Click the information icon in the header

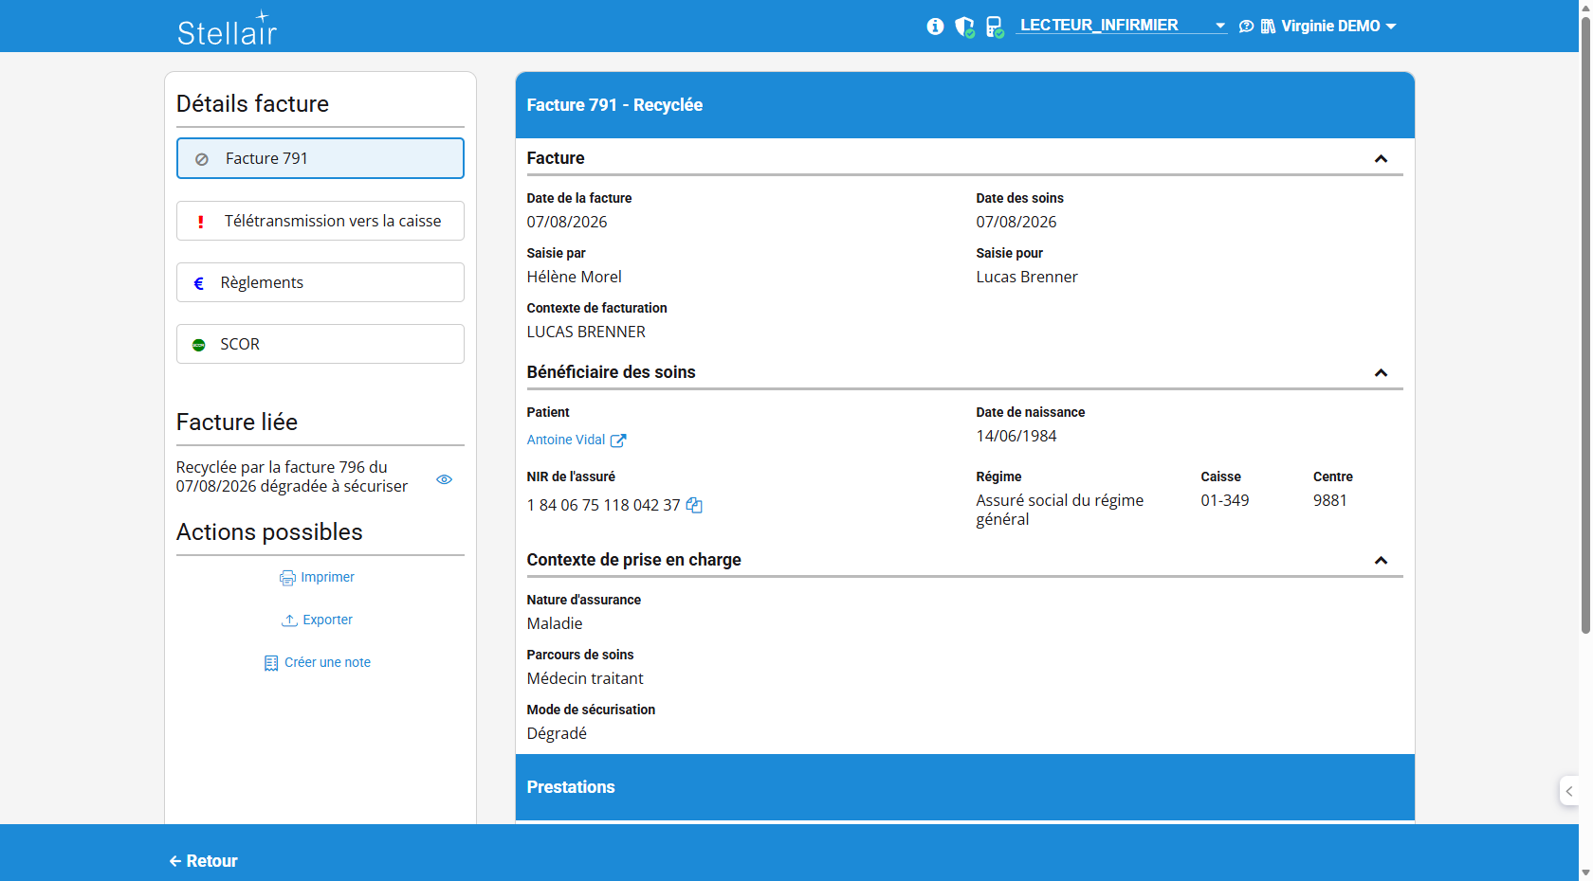point(935,27)
